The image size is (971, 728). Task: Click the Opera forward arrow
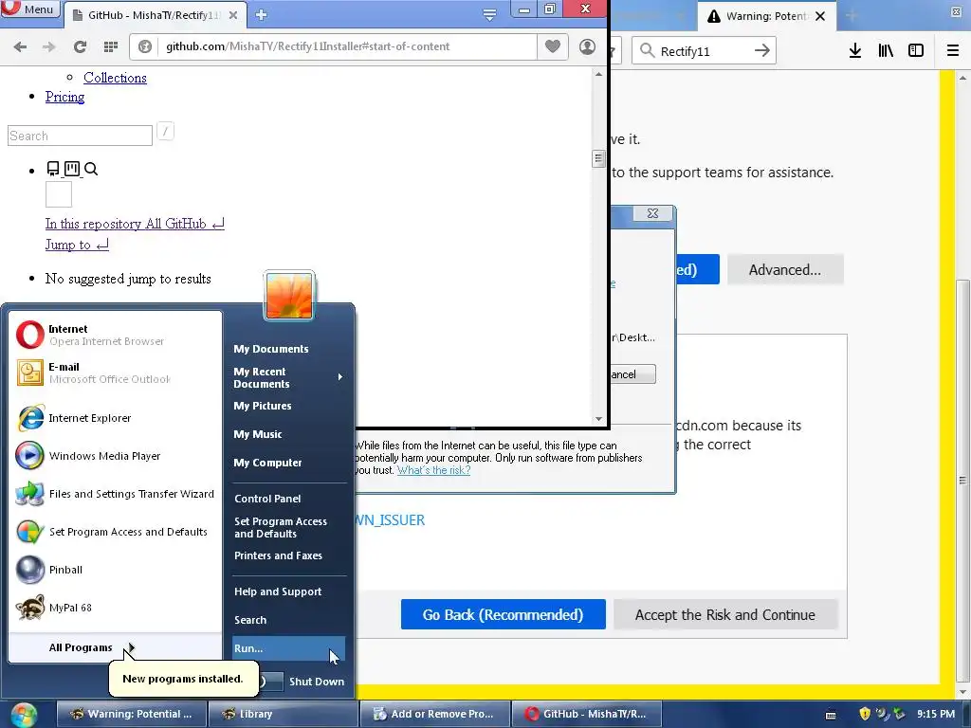click(x=48, y=46)
